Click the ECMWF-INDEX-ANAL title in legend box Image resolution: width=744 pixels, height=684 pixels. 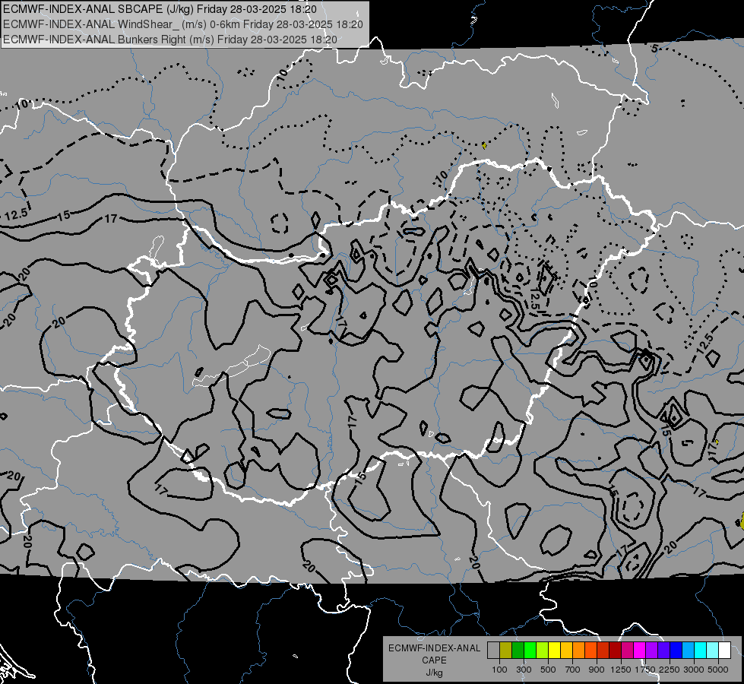coord(434,648)
